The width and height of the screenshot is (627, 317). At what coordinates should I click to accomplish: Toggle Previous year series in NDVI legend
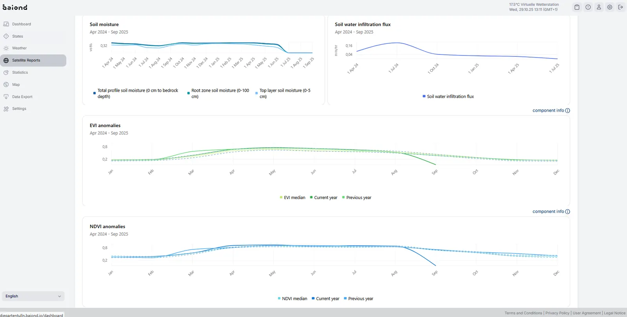(x=359, y=299)
